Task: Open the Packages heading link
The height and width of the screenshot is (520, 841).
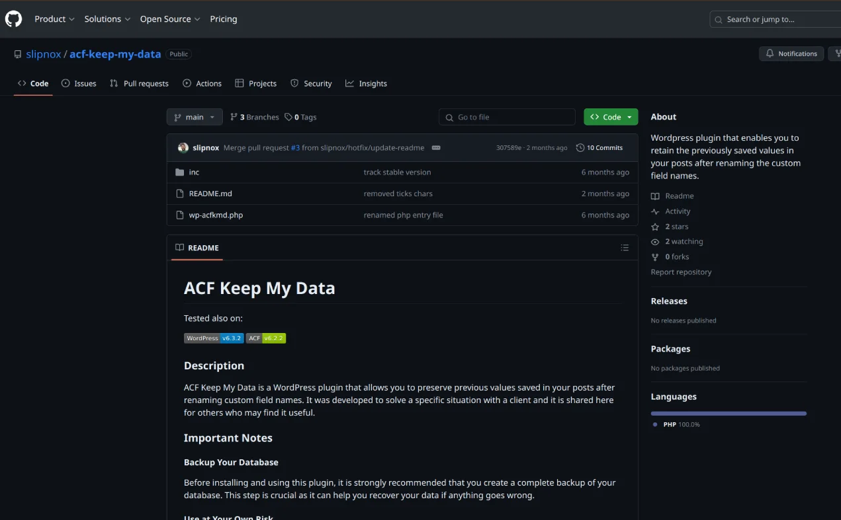Action: click(670, 349)
